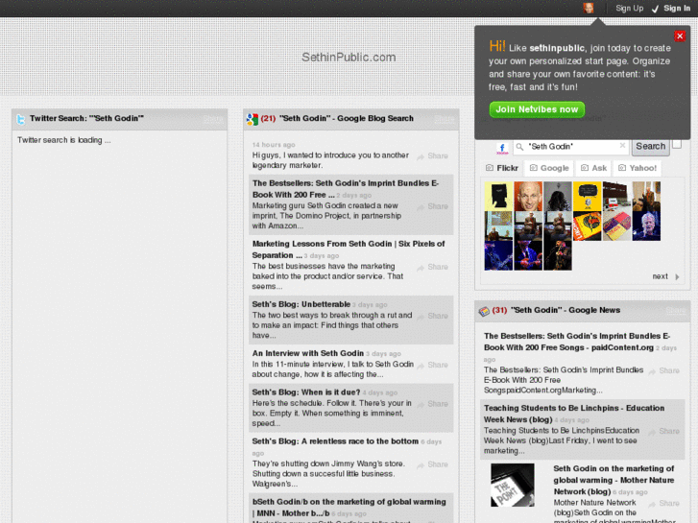This screenshot has height=523, width=698.
Task: Click "Seth Godin" - Google News widget title
Action: pyautogui.click(x=566, y=310)
